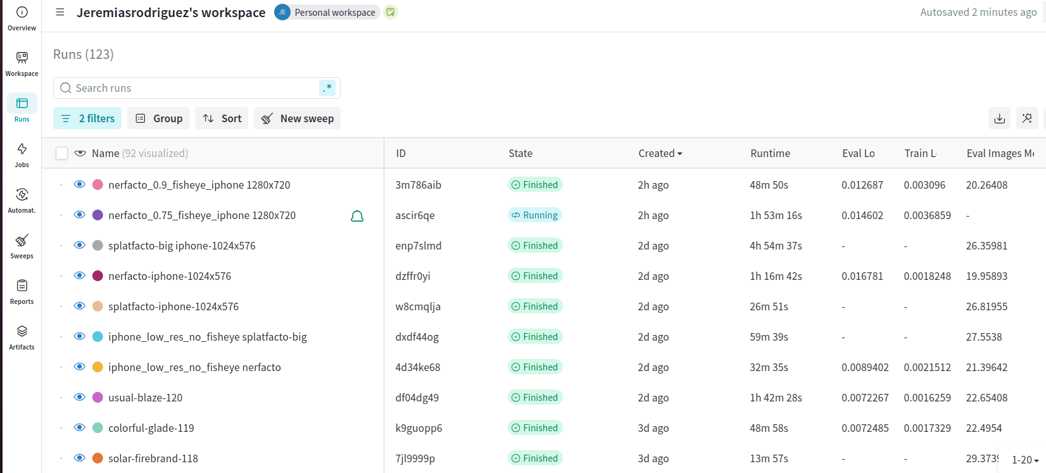1046x473 pixels.
Task: Click the download export icon
Action: [x=999, y=118]
